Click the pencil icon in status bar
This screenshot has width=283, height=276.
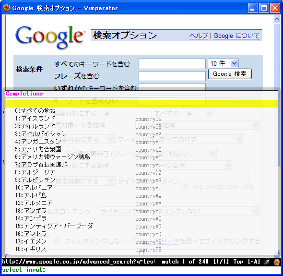pyautogui.click(x=267, y=262)
